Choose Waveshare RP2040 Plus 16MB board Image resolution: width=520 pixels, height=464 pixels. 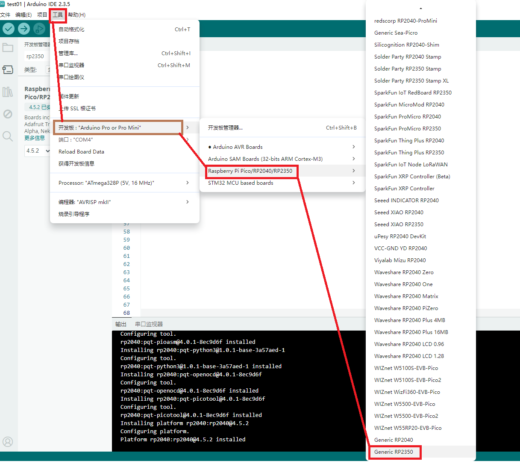421,332
